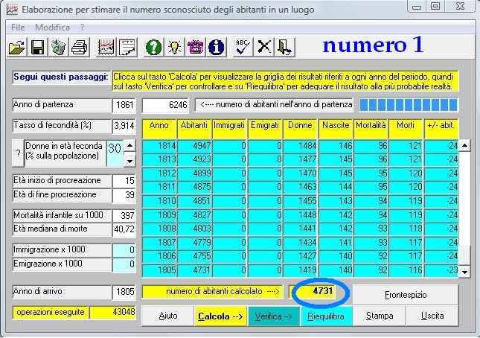
Task: Select the Abitanti cell 4923
Action: 195,159
